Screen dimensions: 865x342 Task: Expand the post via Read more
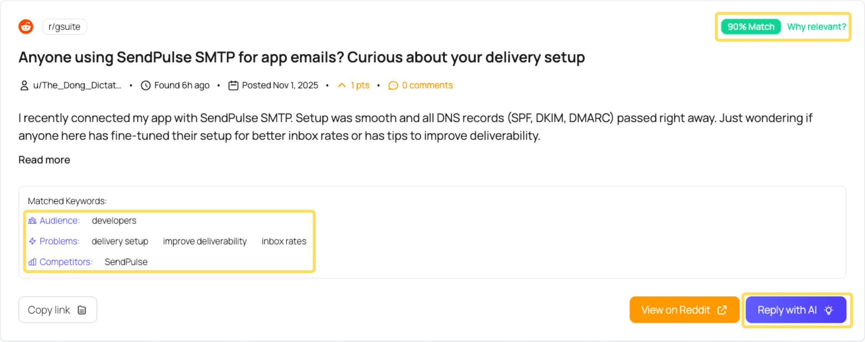tap(44, 160)
